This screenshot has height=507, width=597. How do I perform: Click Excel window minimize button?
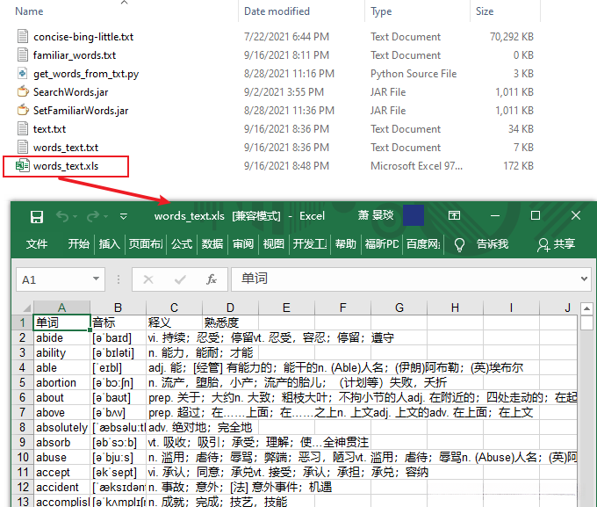pos(495,216)
